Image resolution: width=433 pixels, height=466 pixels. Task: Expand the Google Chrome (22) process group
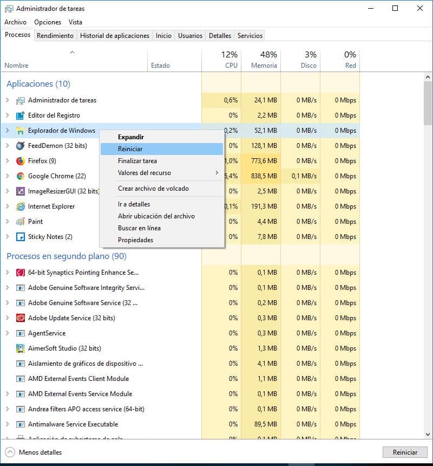(7, 176)
